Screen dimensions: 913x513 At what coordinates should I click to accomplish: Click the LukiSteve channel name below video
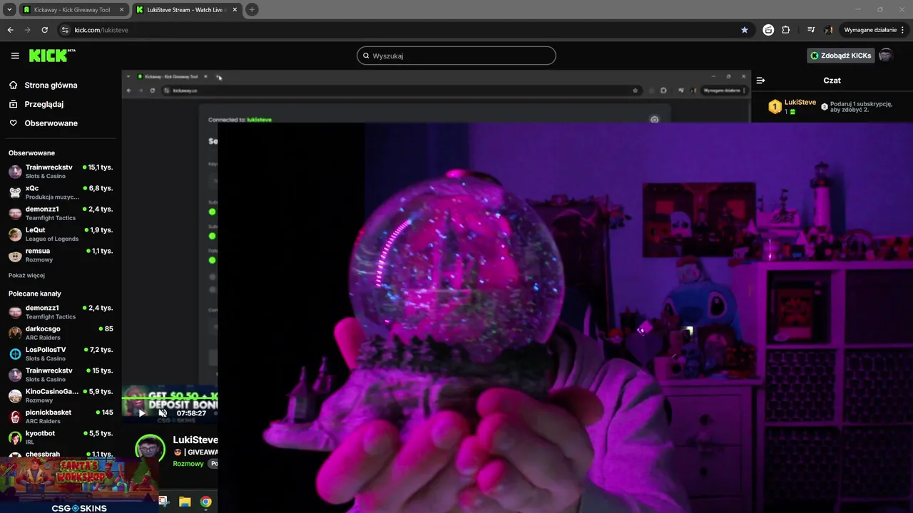(195, 440)
